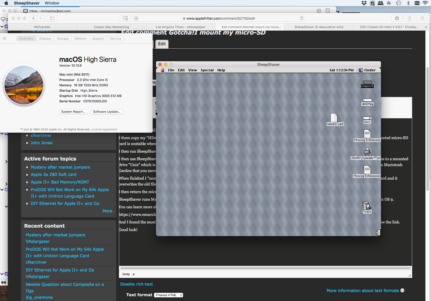Open DIY Ethernet for Apple II+ topic
The image size is (431, 301).
[65, 203]
